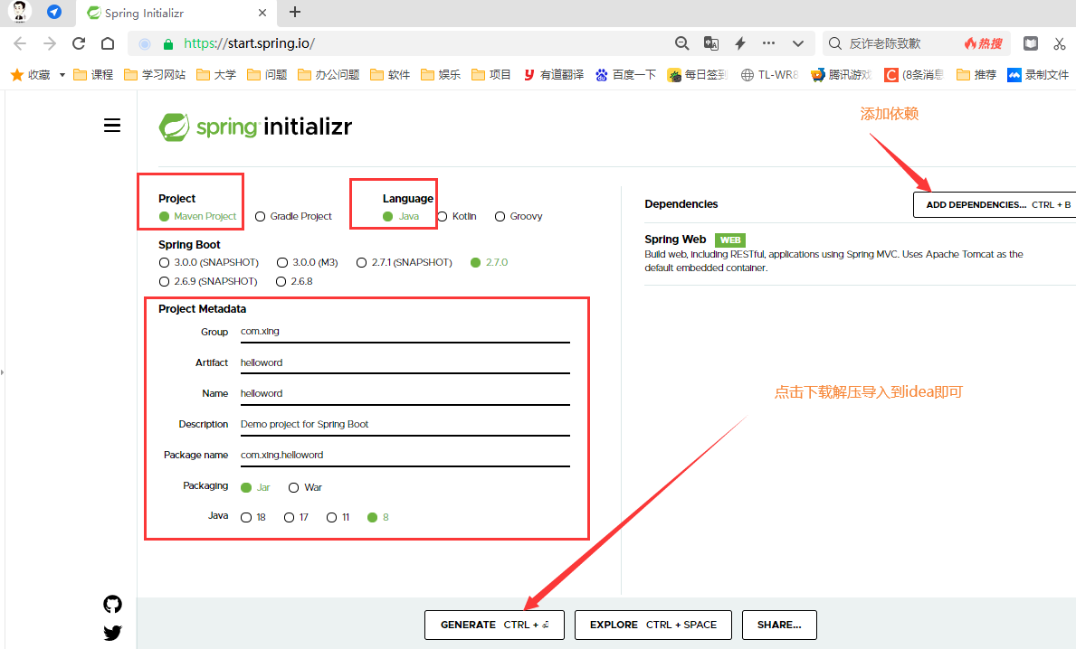This screenshot has width=1076, height=649.
Task: Open the TL-WR router bookmark
Action: click(769, 75)
